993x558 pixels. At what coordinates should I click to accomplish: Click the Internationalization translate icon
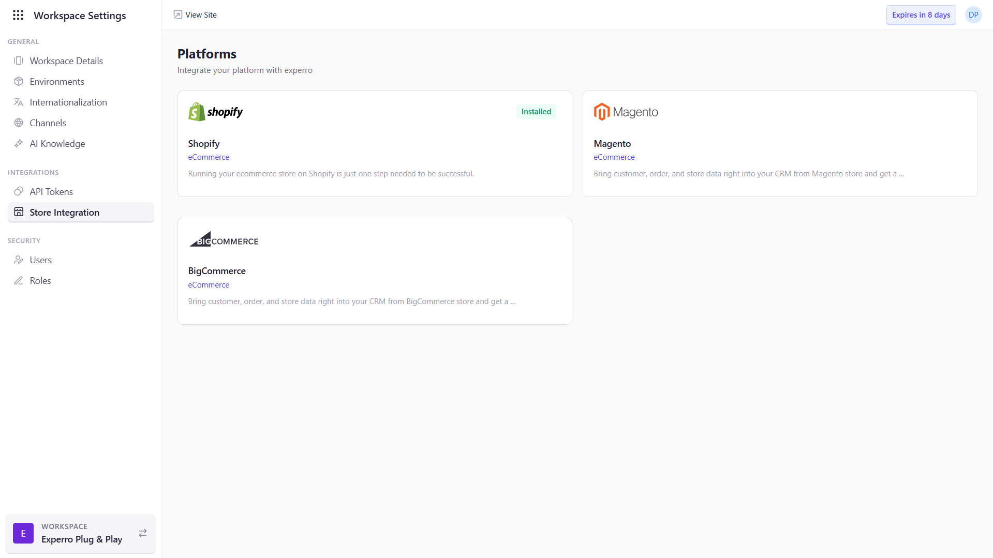(x=19, y=102)
